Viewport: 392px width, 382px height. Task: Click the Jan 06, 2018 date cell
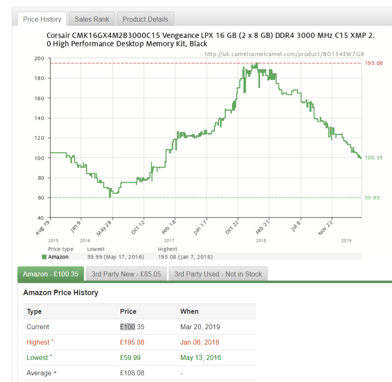click(200, 343)
